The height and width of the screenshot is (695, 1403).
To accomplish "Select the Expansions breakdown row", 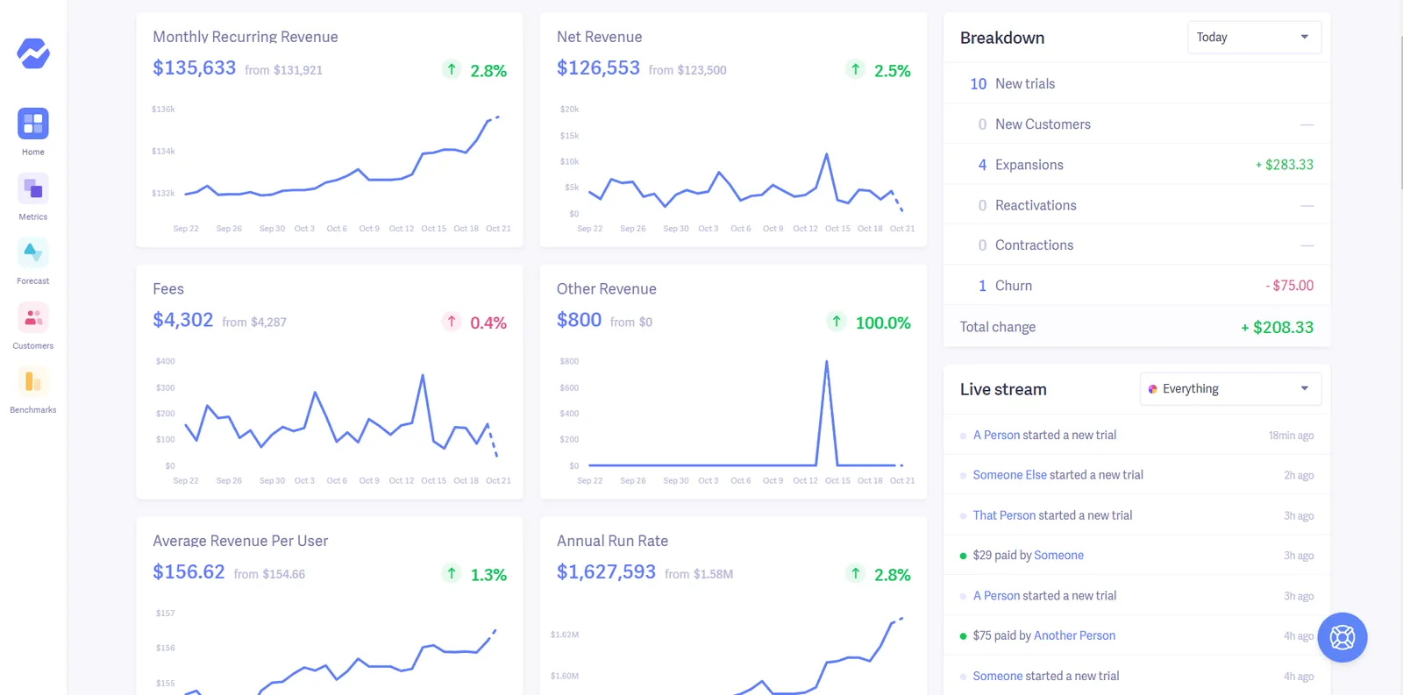I will (1136, 165).
